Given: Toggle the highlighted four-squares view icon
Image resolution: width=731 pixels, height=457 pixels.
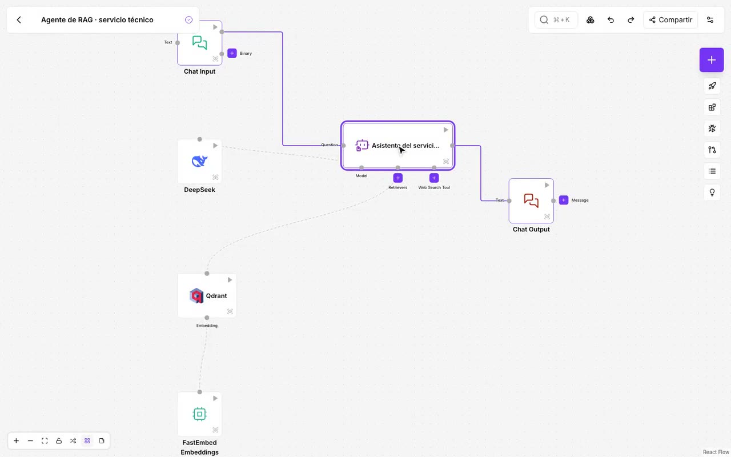Looking at the screenshot, I should [x=87, y=441].
